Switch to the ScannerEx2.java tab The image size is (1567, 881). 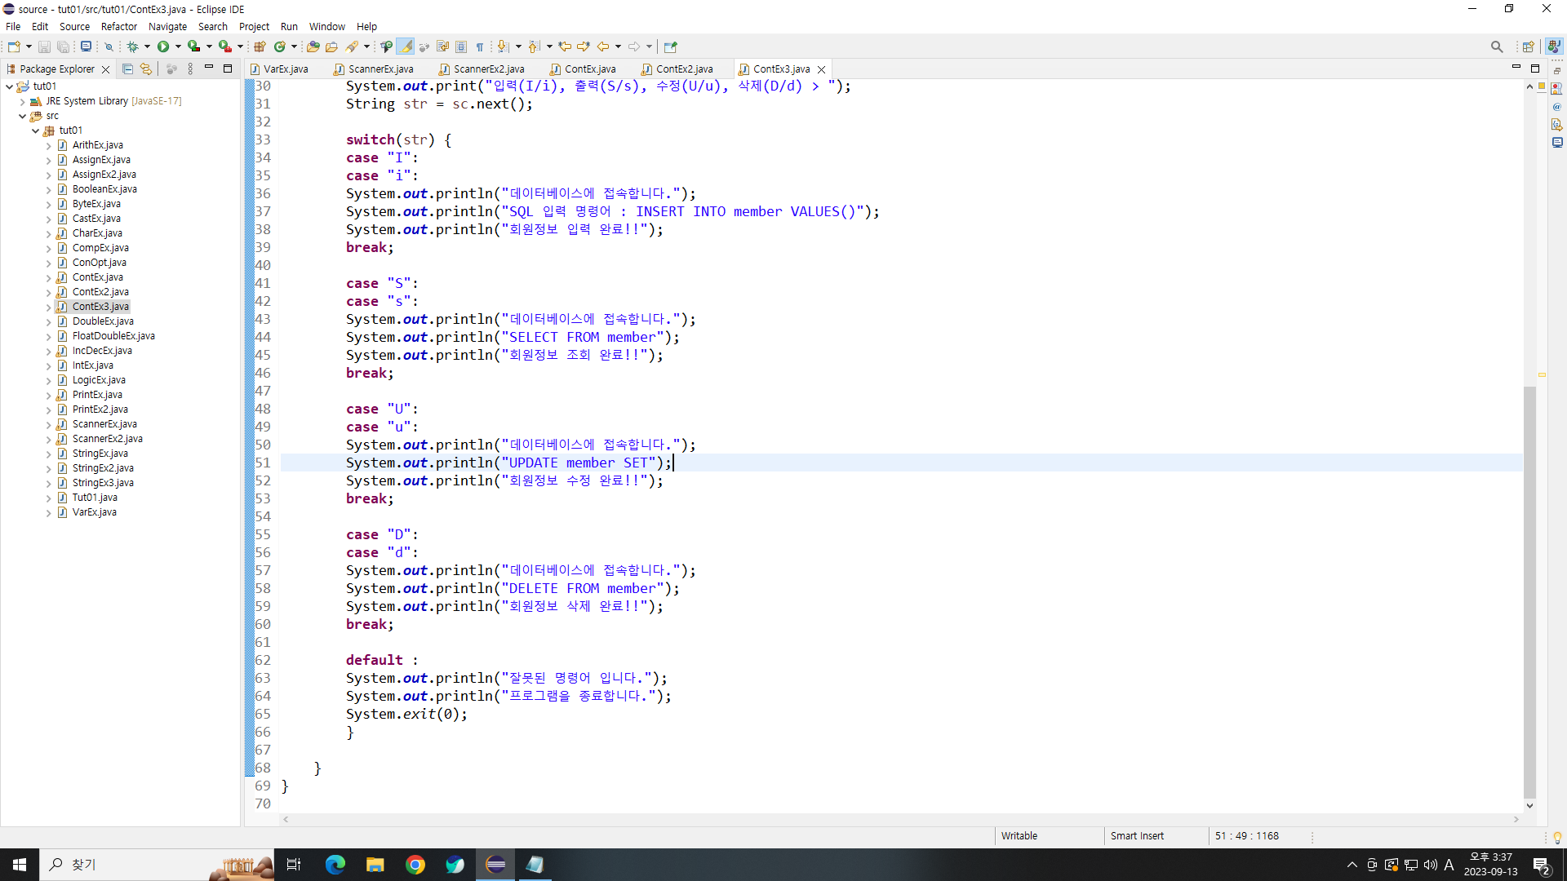[x=488, y=69]
